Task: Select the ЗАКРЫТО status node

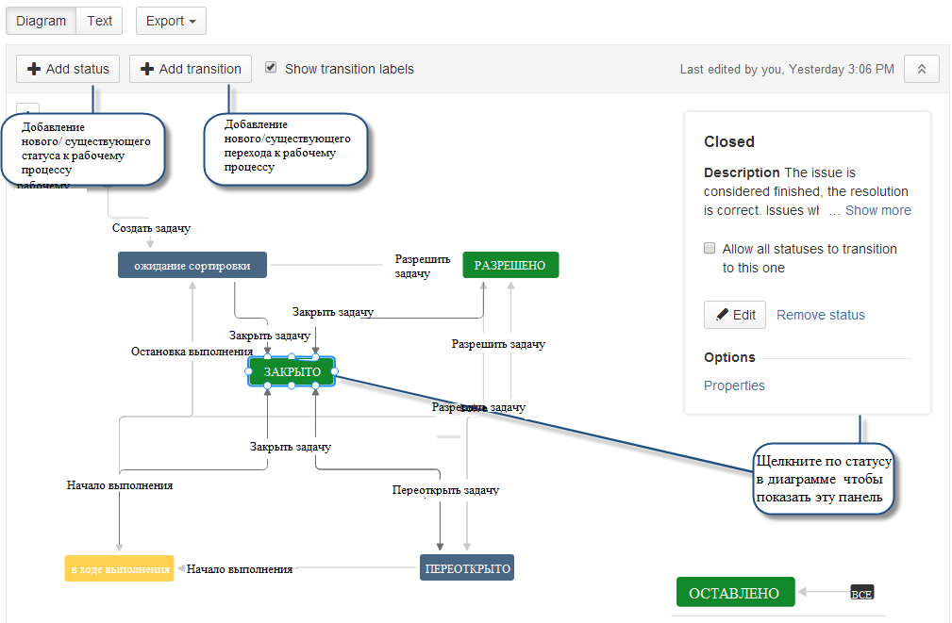Action: (x=292, y=372)
